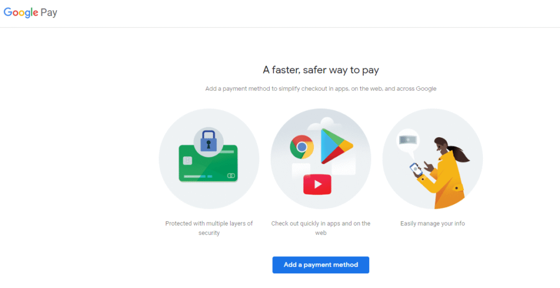Click the card chip on green card
This screenshot has width=560, height=288.
[x=188, y=161]
